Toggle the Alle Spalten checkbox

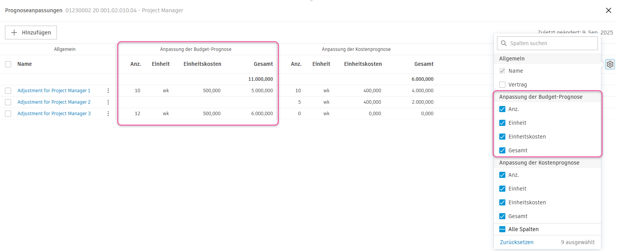pyautogui.click(x=502, y=229)
